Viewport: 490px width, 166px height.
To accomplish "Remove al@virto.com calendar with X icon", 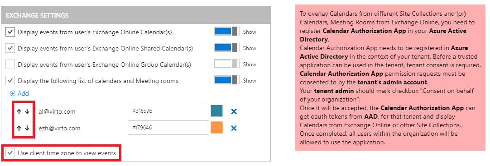I will (x=234, y=111).
